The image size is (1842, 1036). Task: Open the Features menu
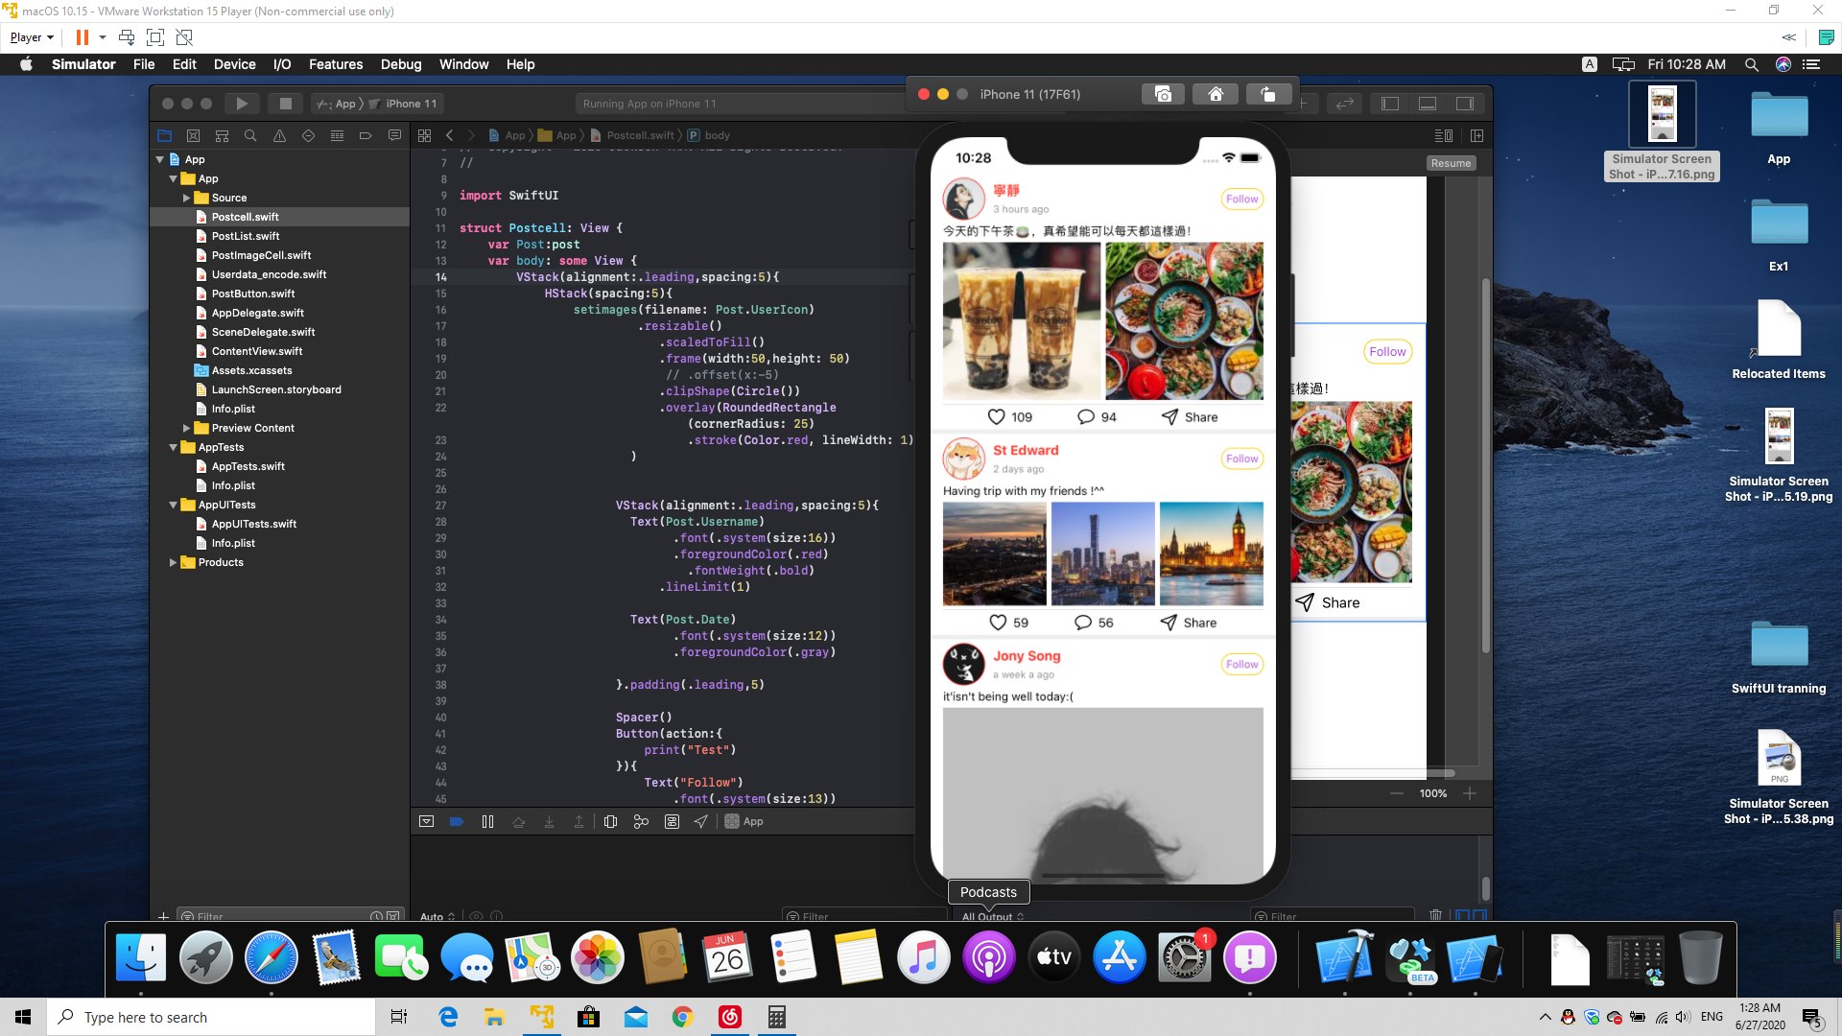335,64
